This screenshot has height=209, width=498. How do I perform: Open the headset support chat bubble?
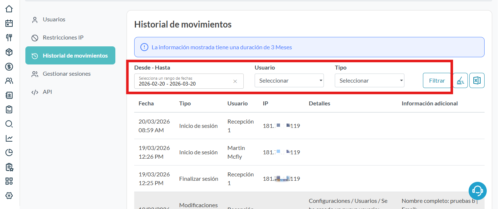click(477, 191)
